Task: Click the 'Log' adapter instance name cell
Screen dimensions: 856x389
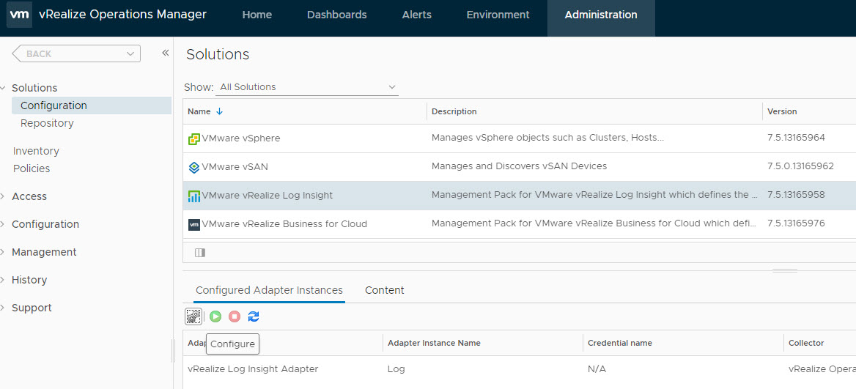Action: [396, 369]
